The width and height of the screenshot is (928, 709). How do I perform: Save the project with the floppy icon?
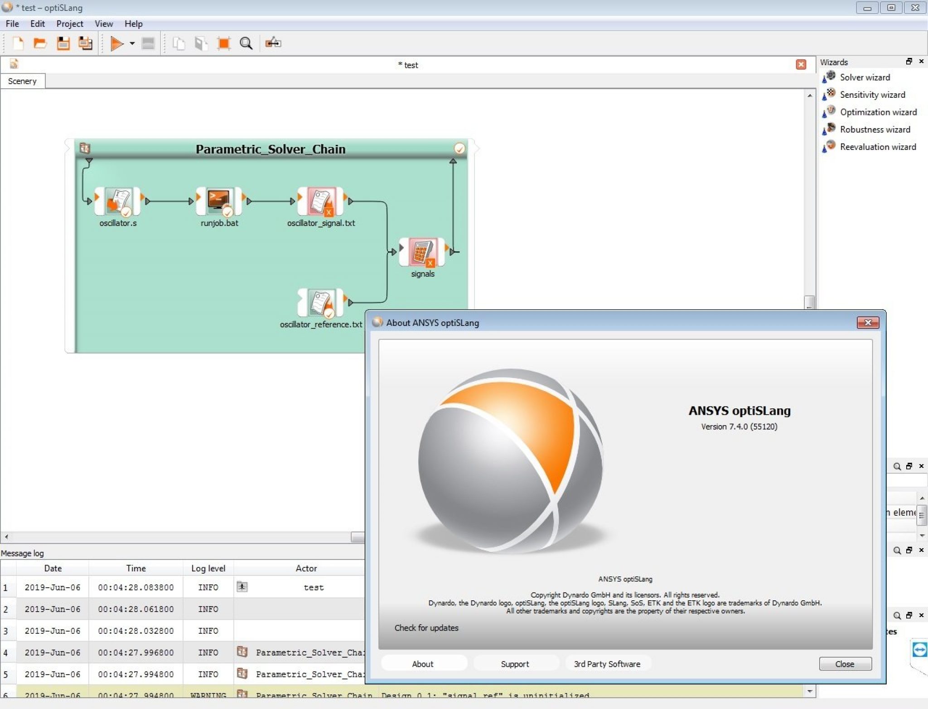tap(63, 43)
